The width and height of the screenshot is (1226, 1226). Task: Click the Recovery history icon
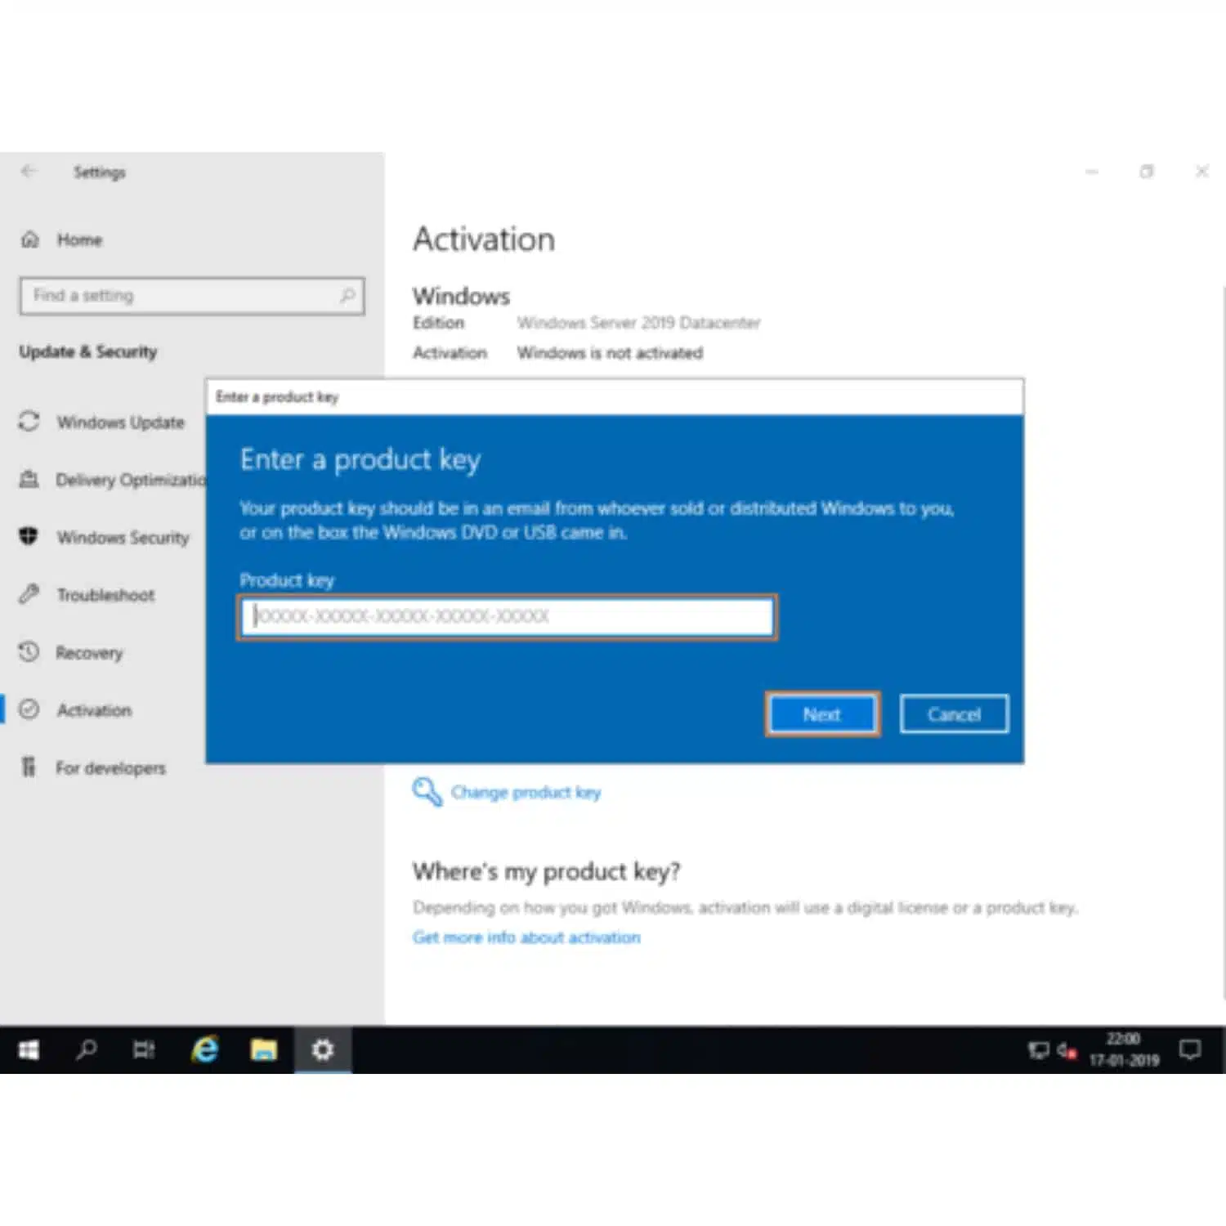(29, 651)
